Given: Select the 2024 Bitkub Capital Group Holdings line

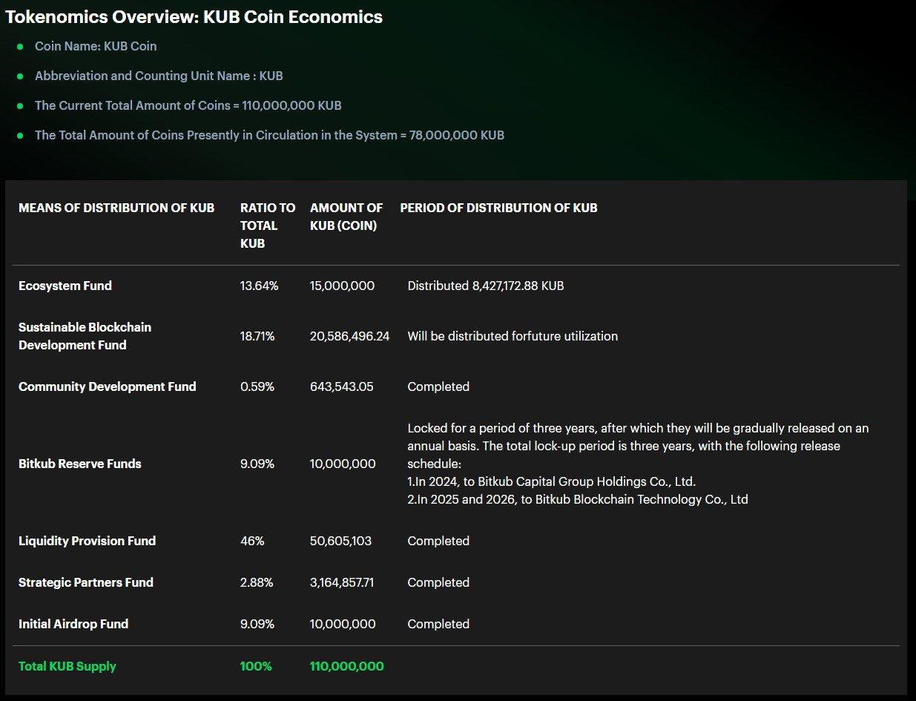Looking at the screenshot, I should click(552, 481).
